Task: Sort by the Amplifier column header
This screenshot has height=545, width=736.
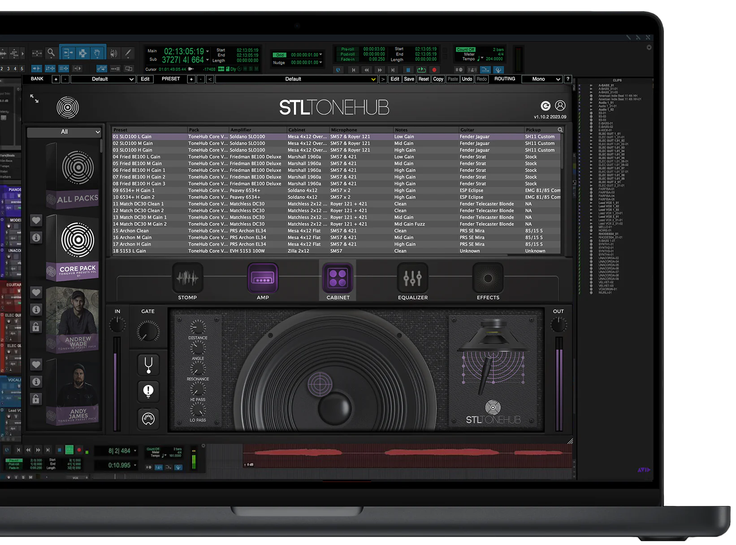Action: [x=258, y=130]
